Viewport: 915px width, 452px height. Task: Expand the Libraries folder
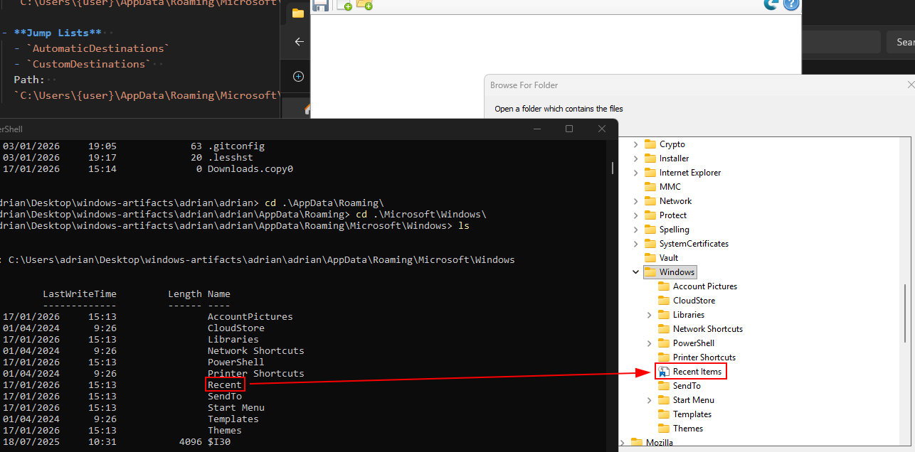tap(650, 315)
